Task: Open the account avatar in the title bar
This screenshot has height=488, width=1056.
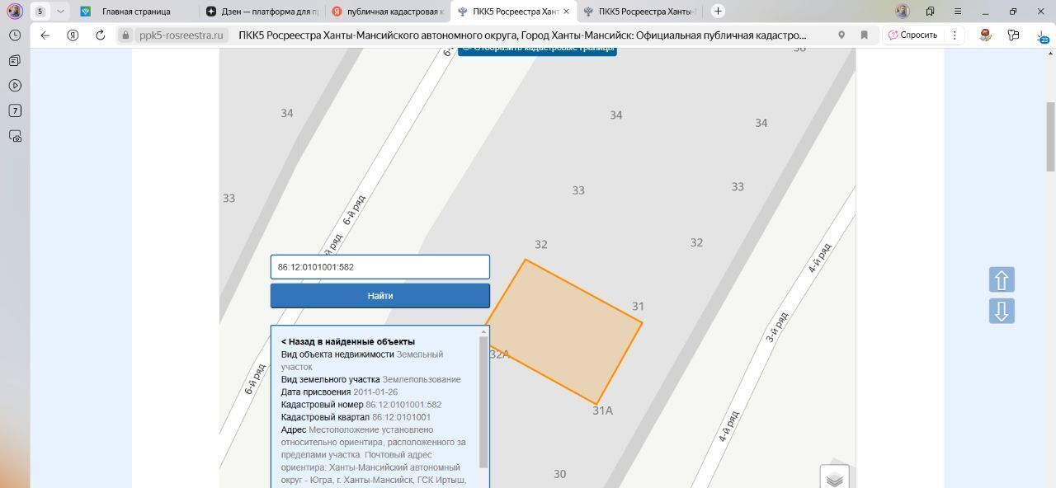Action: click(x=903, y=12)
